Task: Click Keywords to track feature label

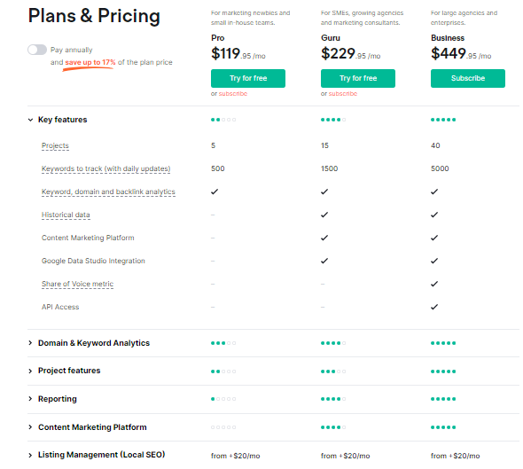Action: [105, 168]
